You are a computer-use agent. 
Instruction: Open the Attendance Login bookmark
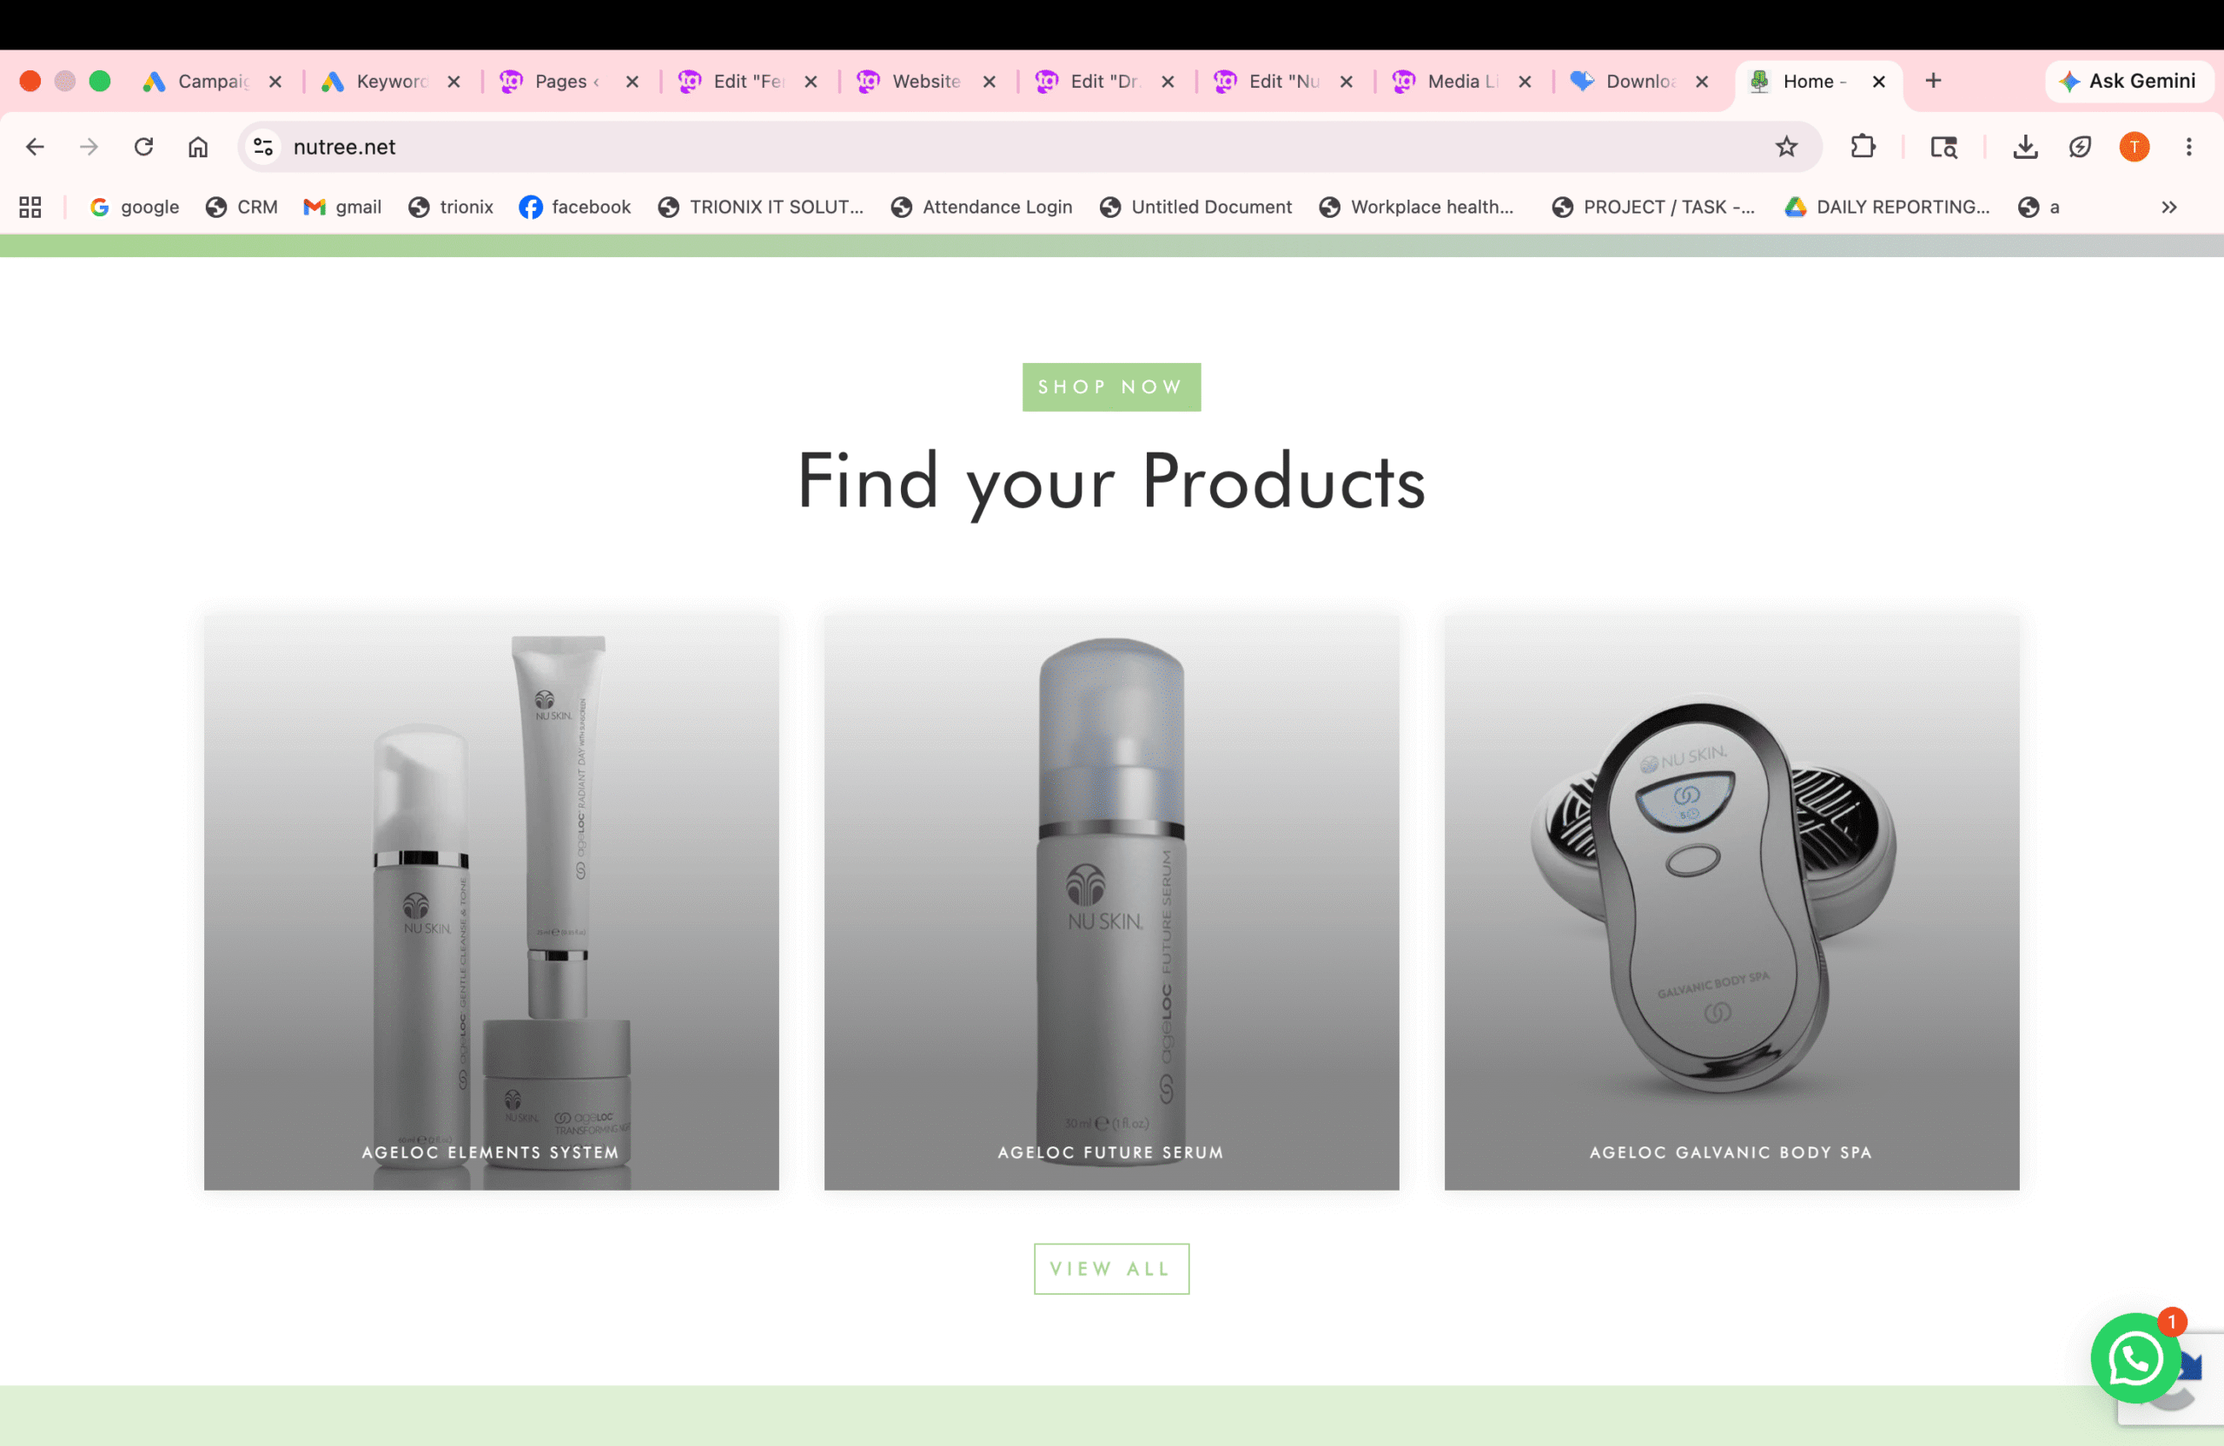click(x=981, y=208)
